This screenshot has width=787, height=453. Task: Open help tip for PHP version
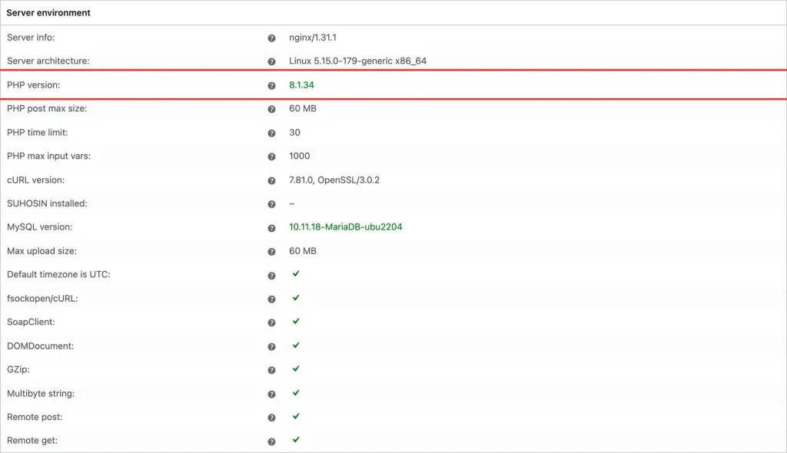pos(271,86)
